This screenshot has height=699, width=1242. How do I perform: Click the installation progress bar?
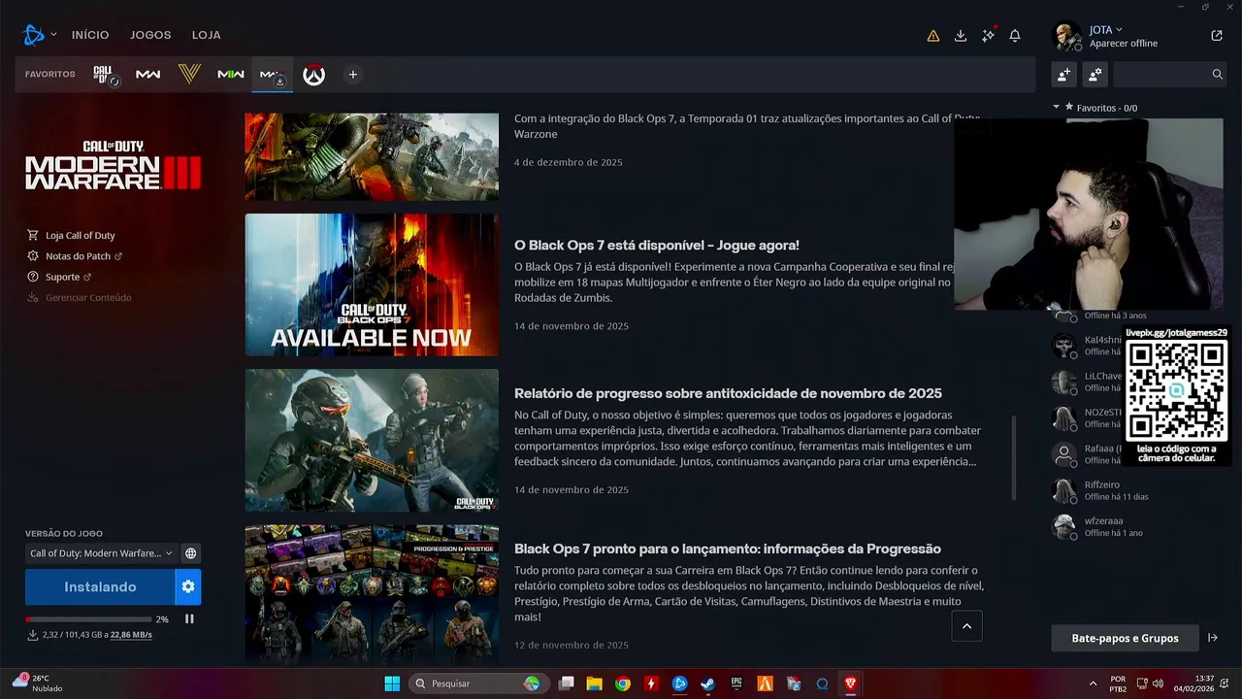(88, 619)
